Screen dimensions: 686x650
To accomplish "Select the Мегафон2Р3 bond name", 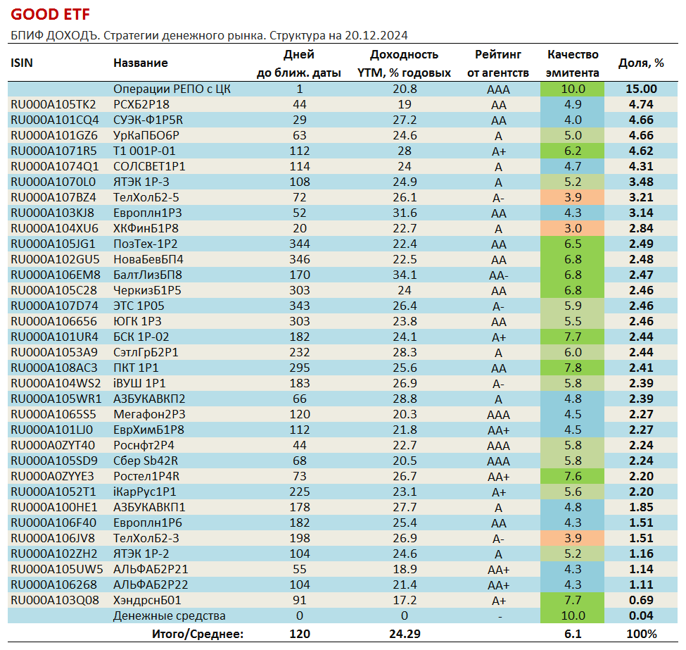I will pyautogui.click(x=149, y=414).
